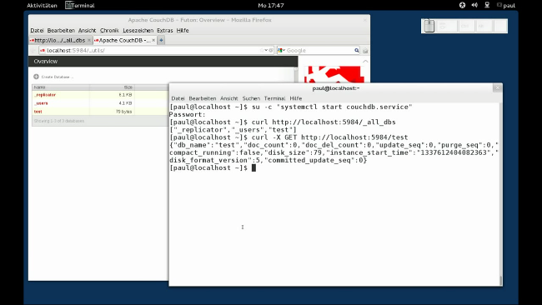Open the paul user menu
Image resolution: width=542 pixels, height=305 pixels.
pos(506,5)
